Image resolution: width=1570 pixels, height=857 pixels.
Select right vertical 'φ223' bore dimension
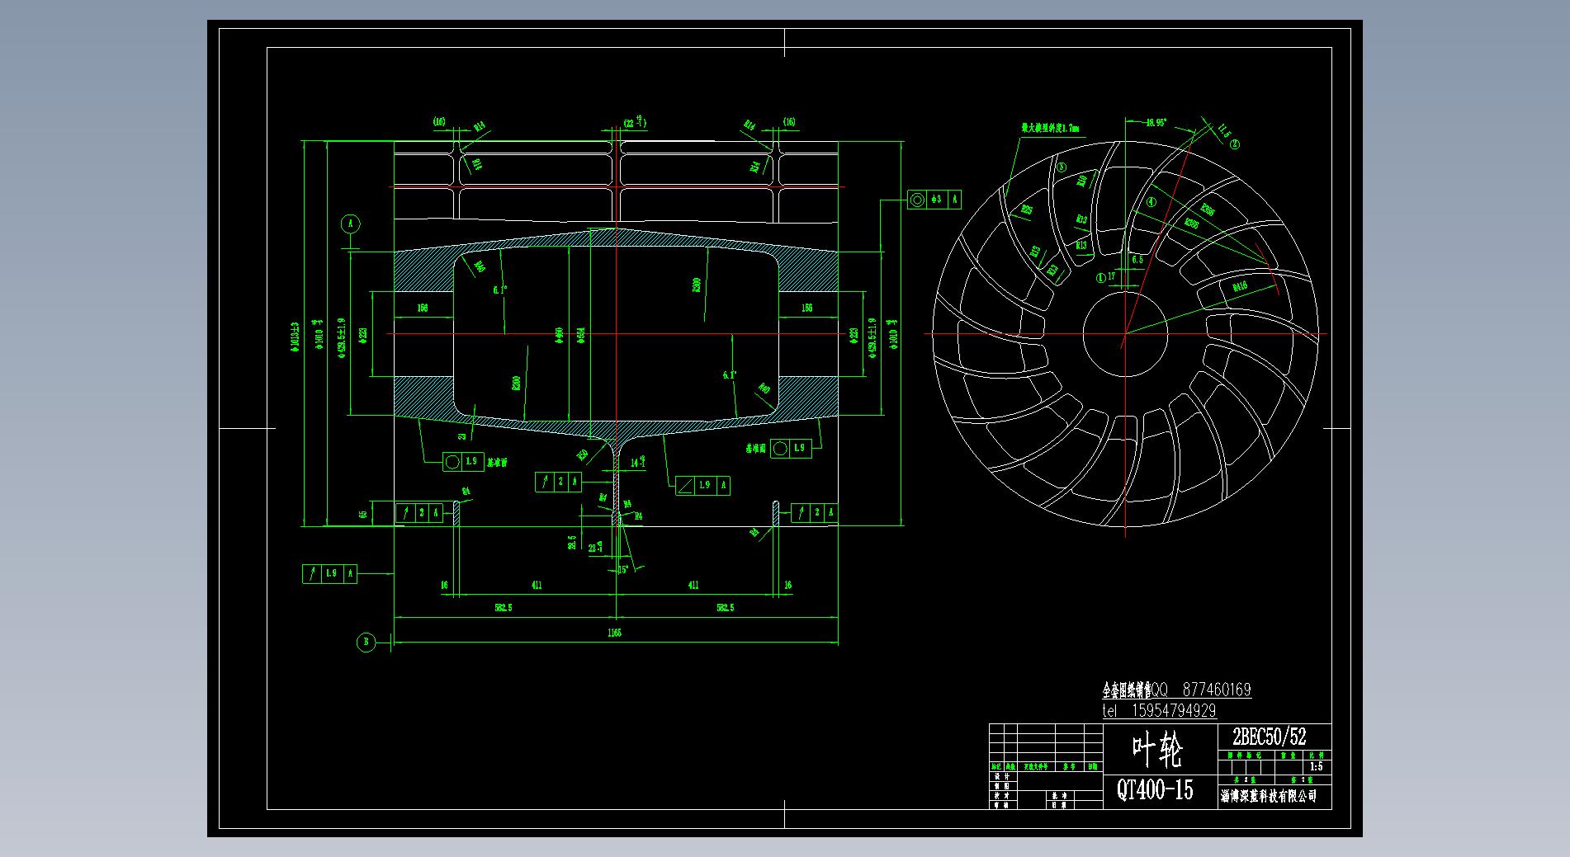click(x=854, y=334)
